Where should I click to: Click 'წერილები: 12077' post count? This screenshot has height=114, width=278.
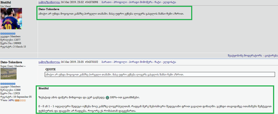click(10, 40)
